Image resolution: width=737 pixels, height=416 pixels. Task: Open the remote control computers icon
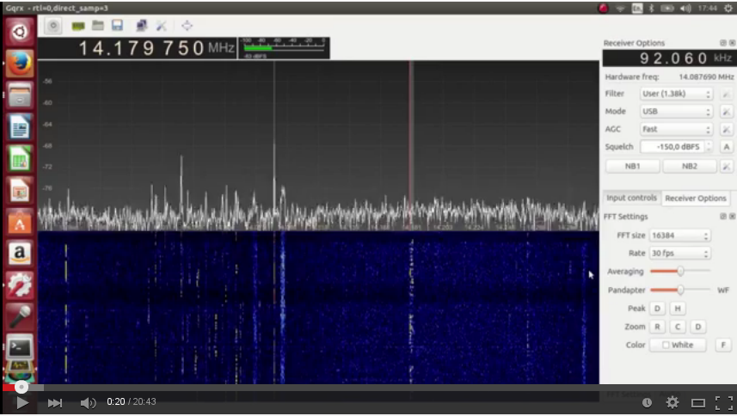click(x=141, y=26)
